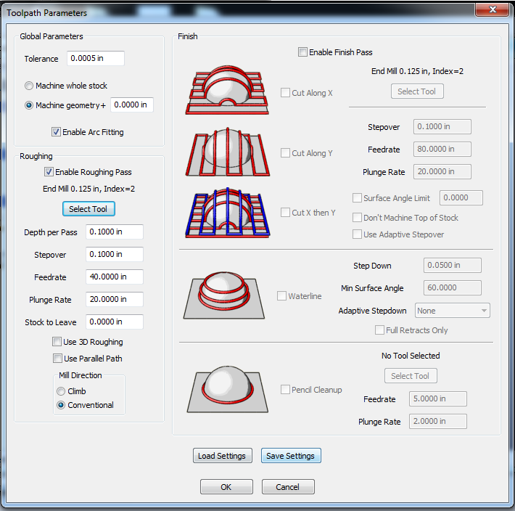Screen dimensions: 515x511
Task: Open the Adaptive Stepdown dropdown
Action: [x=452, y=311]
